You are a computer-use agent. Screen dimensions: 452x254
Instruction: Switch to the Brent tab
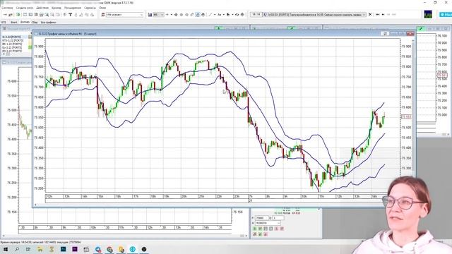coord(14,22)
